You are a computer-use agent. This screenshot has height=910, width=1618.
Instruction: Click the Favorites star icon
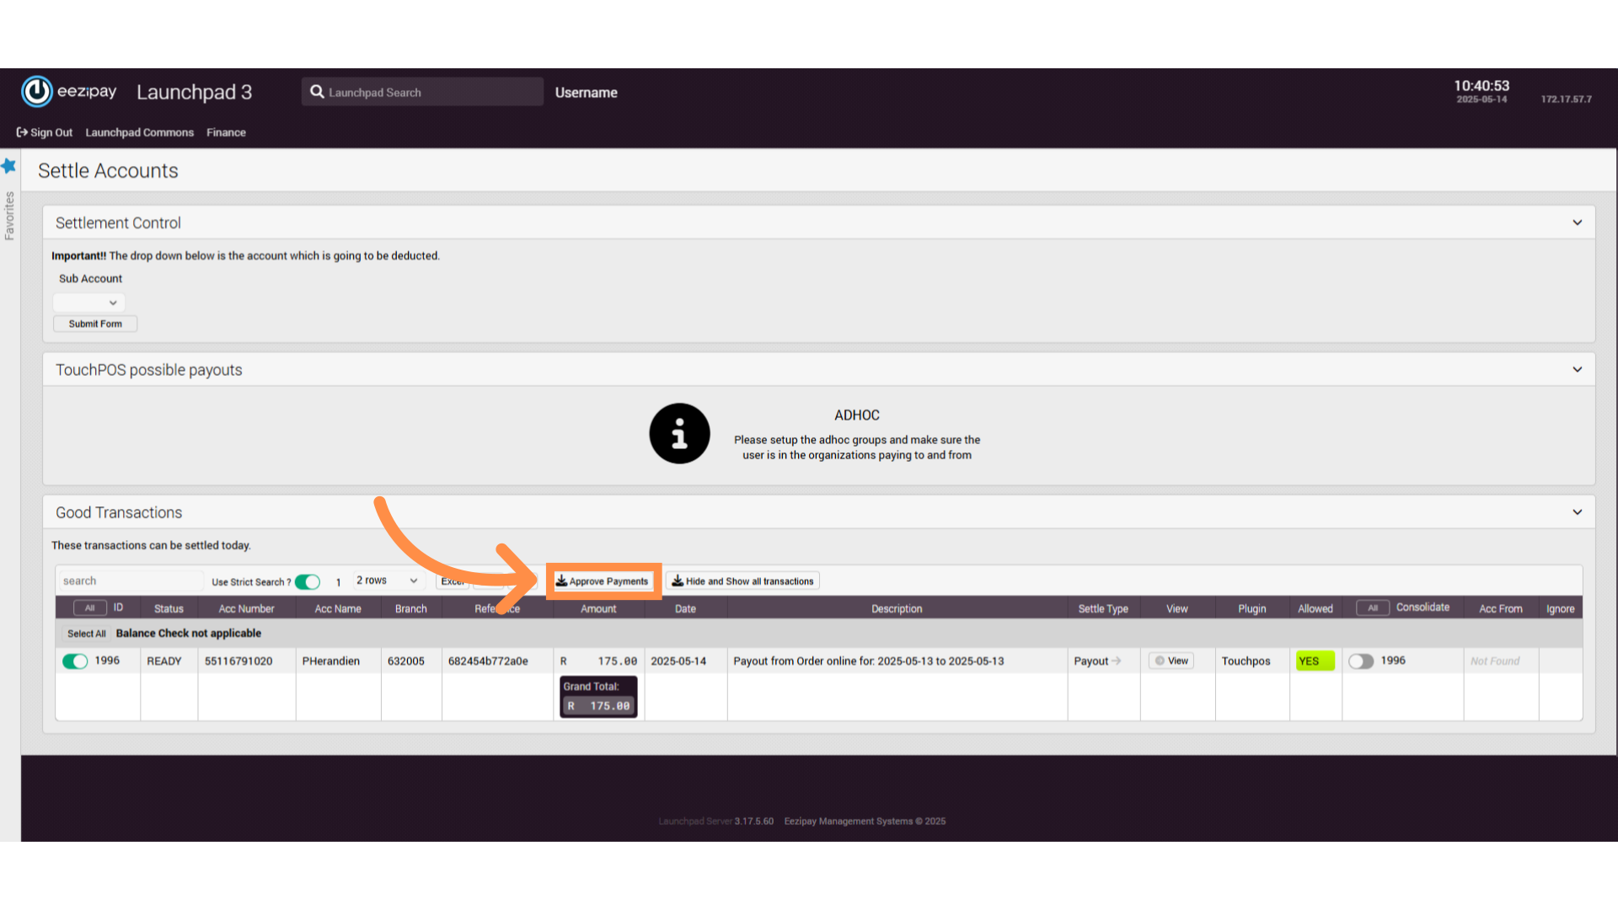9,166
